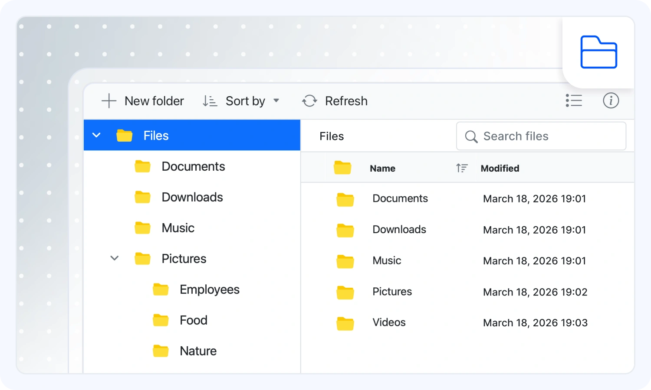Click the New folder plus icon
The image size is (651, 390).
pyautogui.click(x=109, y=101)
